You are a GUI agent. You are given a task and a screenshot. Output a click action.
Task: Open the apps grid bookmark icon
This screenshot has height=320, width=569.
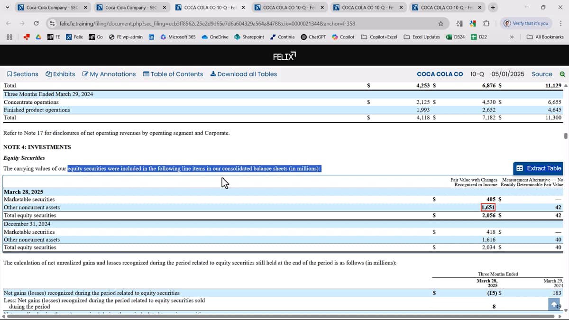pos(9,37)
